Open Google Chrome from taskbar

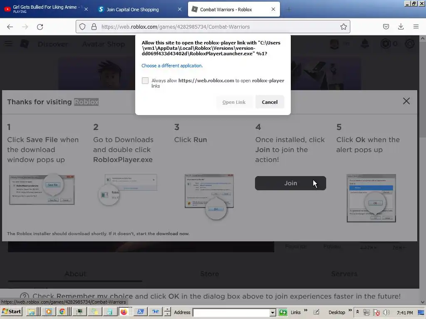coord(62,312)
